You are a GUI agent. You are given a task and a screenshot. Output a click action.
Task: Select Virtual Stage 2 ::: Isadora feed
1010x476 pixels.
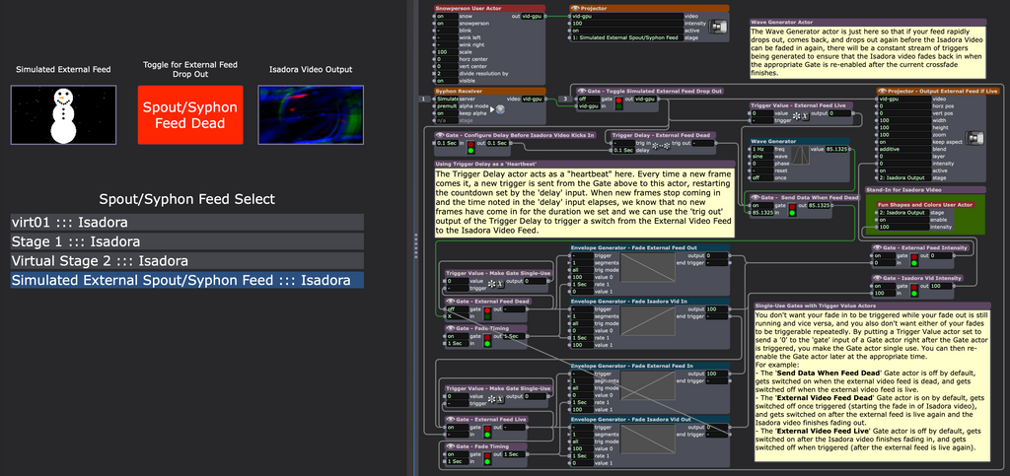click(x=187, y=261)
